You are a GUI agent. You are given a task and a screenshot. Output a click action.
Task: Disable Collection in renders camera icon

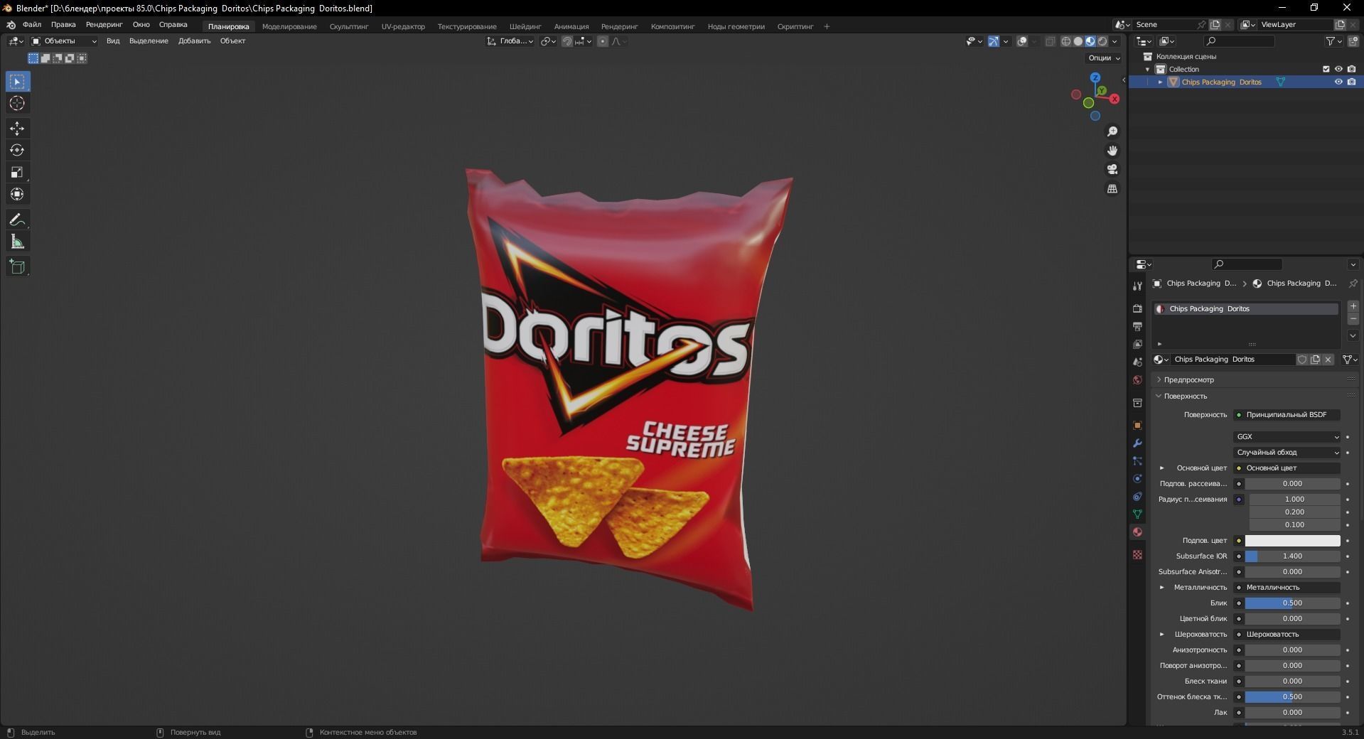1351,69
